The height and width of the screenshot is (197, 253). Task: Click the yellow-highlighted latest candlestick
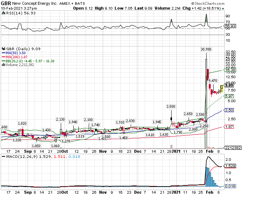pos(222,89)
